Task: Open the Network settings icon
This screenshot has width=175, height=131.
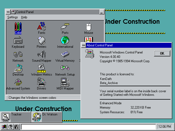Action: click(18, 55)
